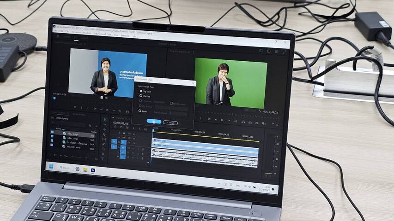Image resolution: width=394 pixels, height=221 pixels.
Task: Play the Source monitor clip
Action: click(107, 110)
